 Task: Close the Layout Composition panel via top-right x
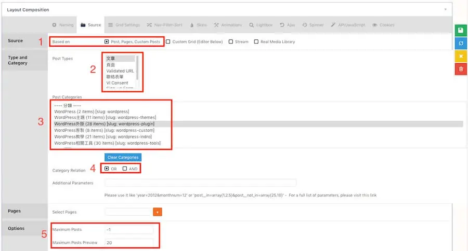(445, 9)
